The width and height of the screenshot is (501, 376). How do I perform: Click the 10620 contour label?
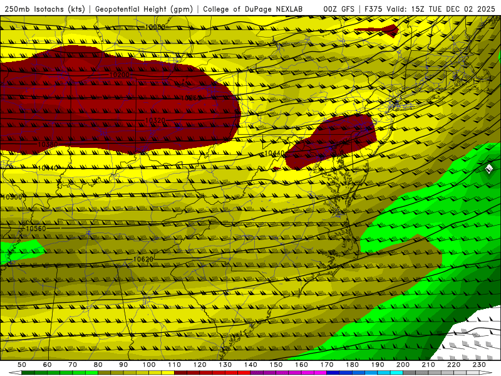point(143,259)
